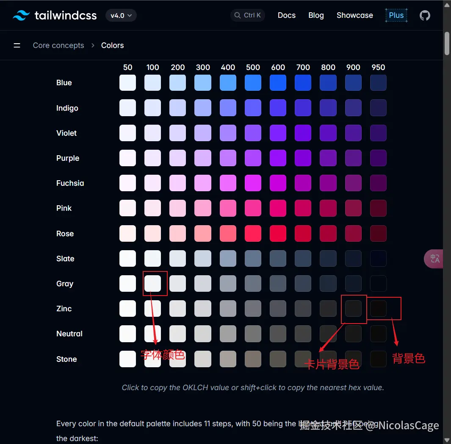
Task: Copy the Blue 950 swatch
Action: 378,82
